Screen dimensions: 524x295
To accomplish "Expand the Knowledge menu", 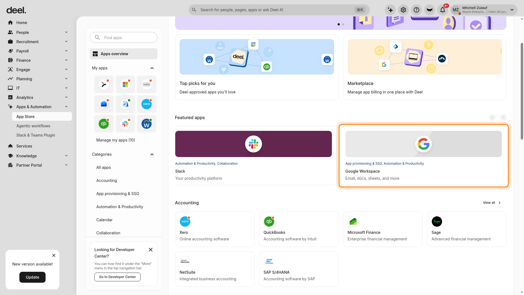I will 38,156.
